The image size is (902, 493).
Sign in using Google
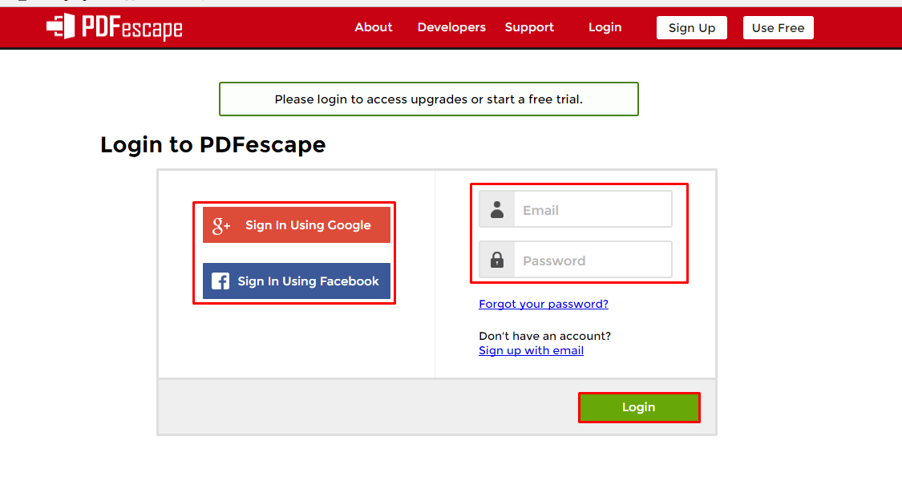(296, 225)
